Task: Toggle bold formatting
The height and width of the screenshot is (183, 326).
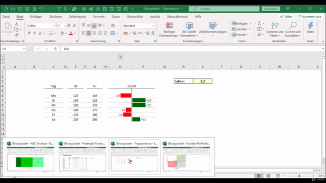Action: coord(29,33)
